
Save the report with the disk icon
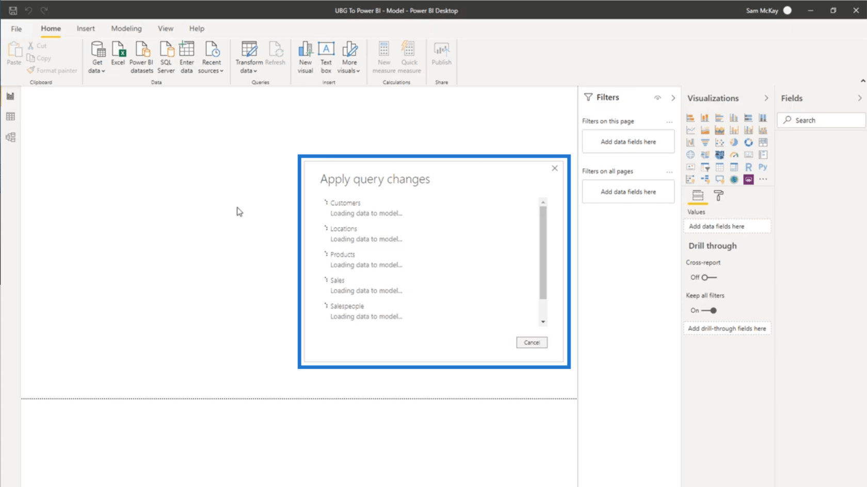tap(13, 10)
